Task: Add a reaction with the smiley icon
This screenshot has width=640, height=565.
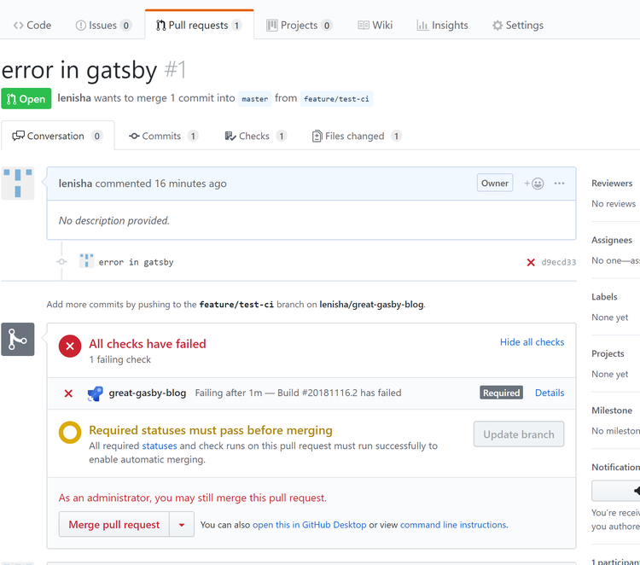Action: (534, 183)
